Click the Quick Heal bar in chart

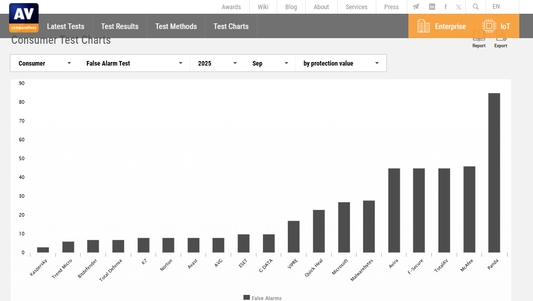[x=319, y=231]
